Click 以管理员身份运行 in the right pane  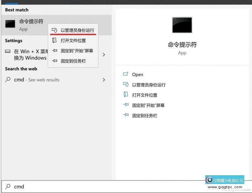(x=149, y=85)
